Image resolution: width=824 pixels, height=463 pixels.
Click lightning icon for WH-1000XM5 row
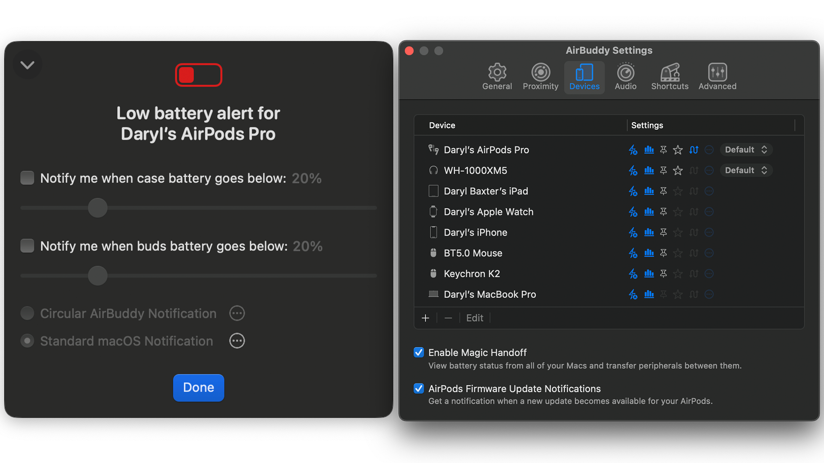pyautogui.click(x=633, y=171)
